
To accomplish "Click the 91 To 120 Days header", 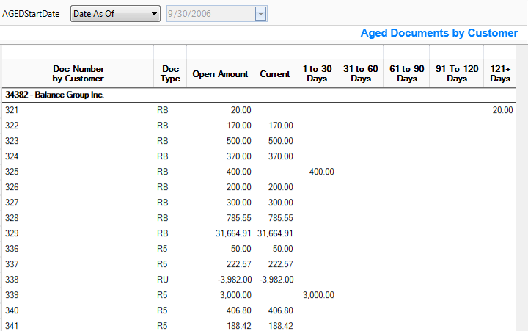I will coord(456,73).
